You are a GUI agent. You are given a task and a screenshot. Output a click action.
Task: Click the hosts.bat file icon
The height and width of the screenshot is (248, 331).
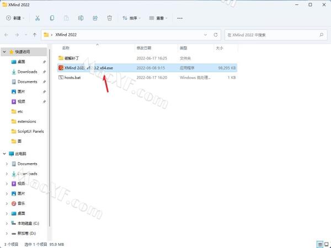click(61, 78)
